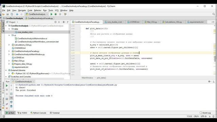The image size is (217, 122).
Task: Close the CoreElectroAnalysisFacade.py editor tab
Action: coord(101,22)
